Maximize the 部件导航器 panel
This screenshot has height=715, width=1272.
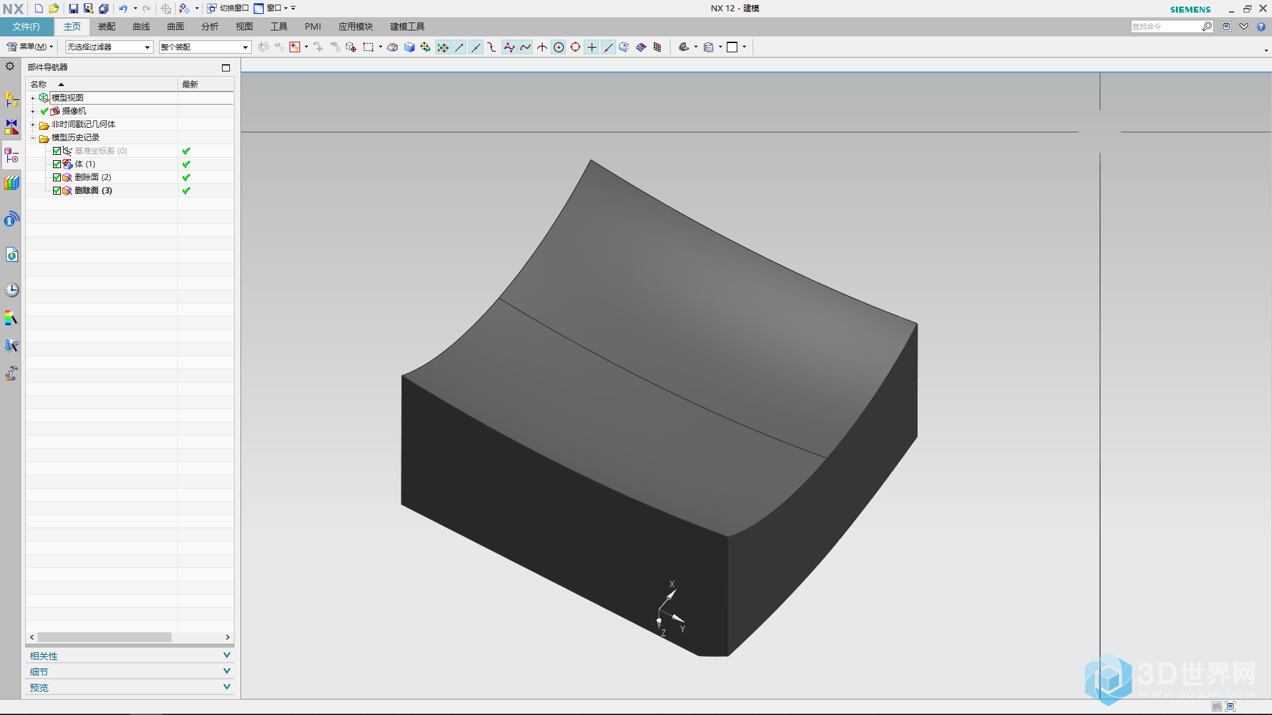226,68
